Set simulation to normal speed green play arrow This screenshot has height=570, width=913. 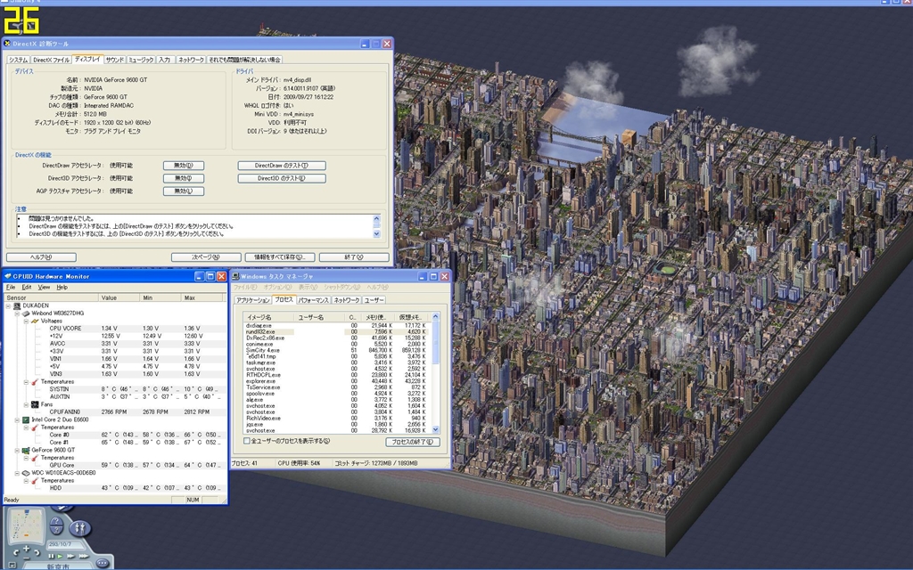pyautogui.click(x=60, y=556)
